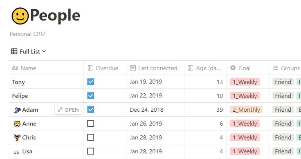Uncheck Felipe's Overdue checkbox

tap(91, 96)
